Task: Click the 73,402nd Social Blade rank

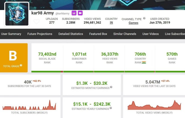Action: click(x=47, y=54)
